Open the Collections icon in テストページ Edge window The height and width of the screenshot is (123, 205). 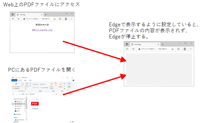pyautogui.click(x=60, y=19)
